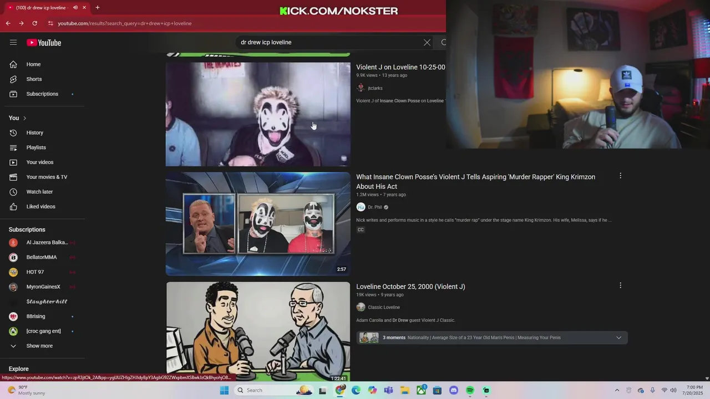
Task: Open a new browser tab
Action: [x=98, y=8]
